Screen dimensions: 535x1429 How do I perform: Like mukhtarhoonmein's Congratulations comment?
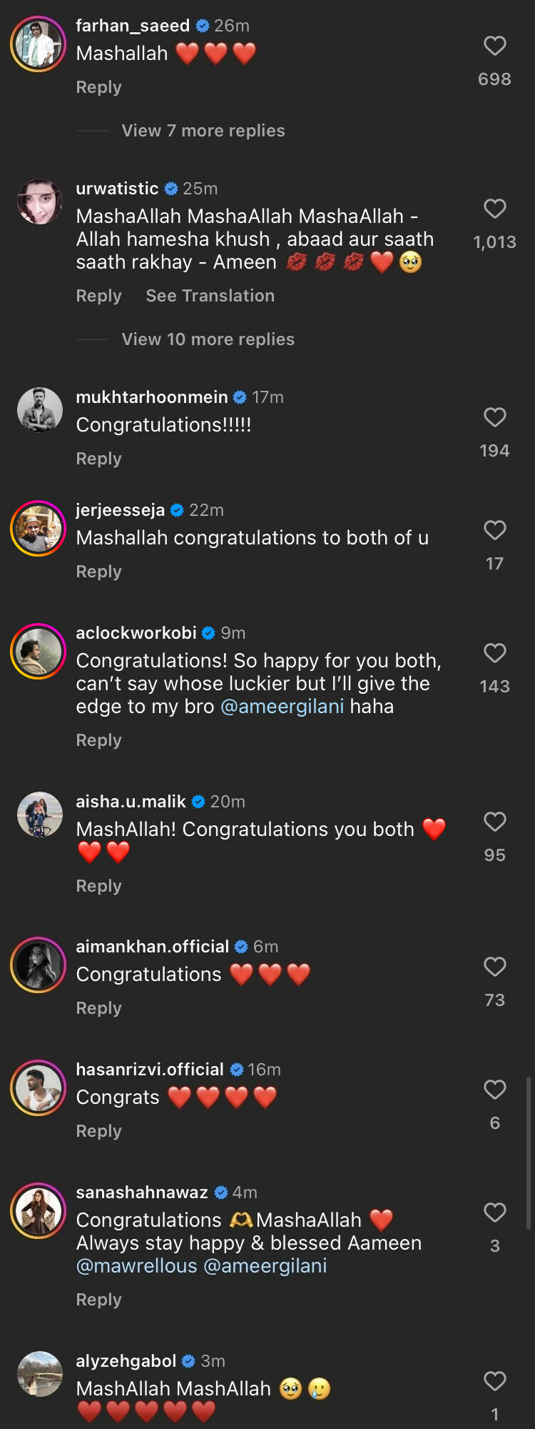click(494, 417)
